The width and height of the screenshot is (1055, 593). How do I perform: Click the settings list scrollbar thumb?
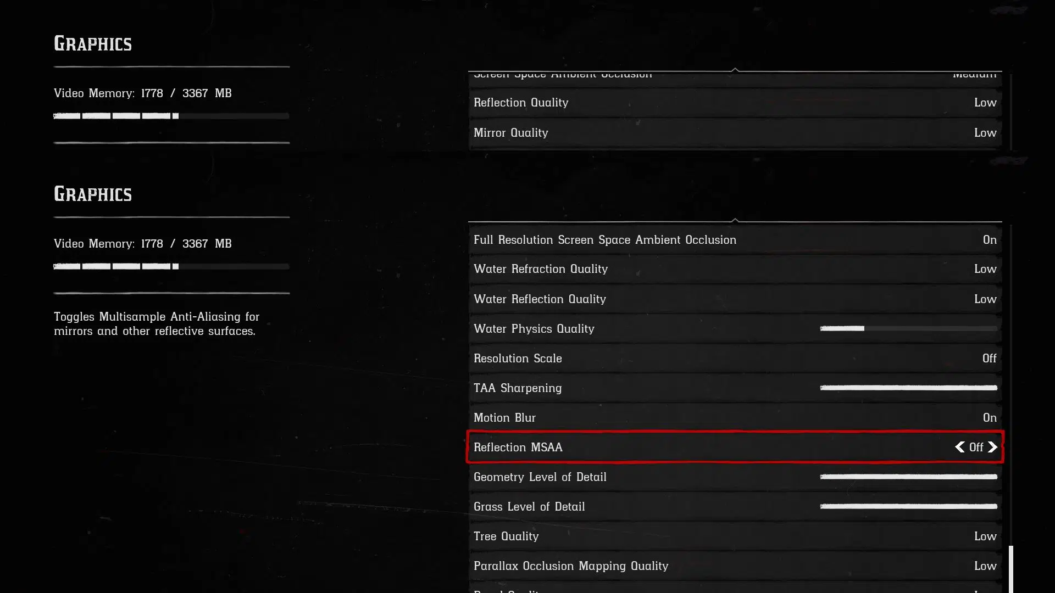pos(1011,569)
